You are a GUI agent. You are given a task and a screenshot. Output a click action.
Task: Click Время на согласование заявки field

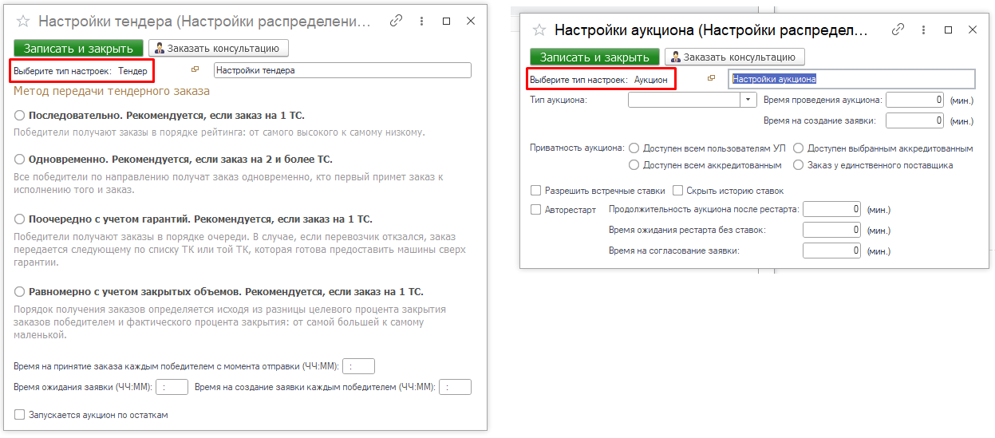(832, 251)
